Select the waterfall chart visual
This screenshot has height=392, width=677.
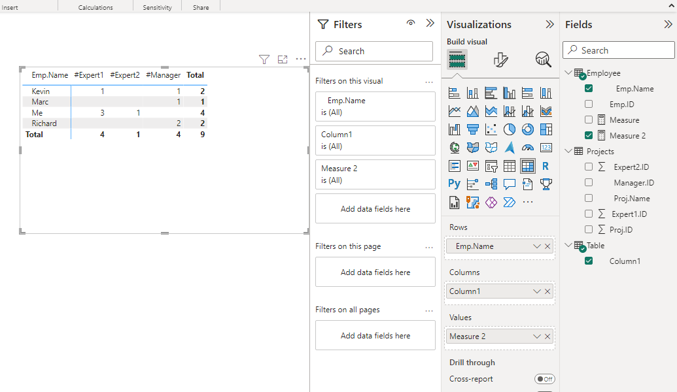click(x=454, y=129)
